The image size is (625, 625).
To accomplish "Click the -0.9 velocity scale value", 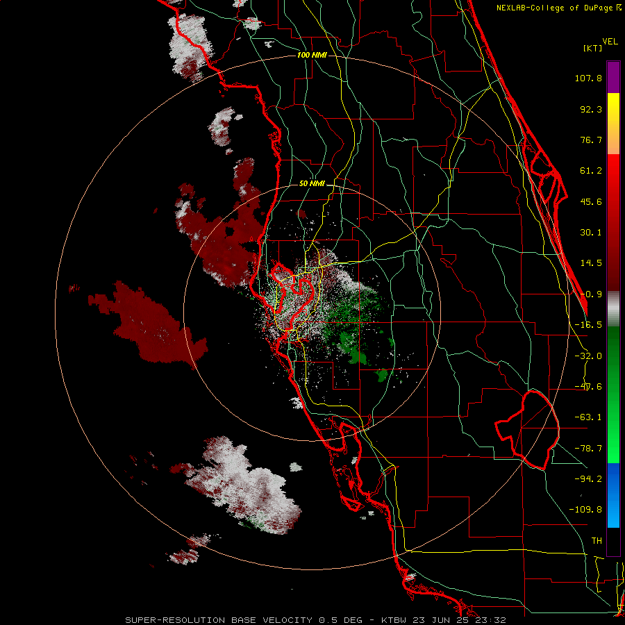I will 591,294.
